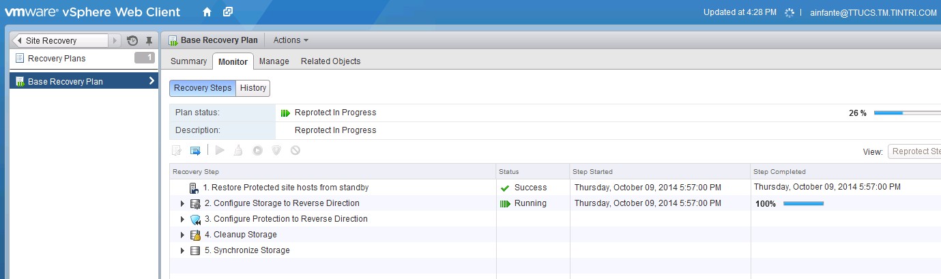Click the Configure Storage step icon
941x279 pixels.
(x=195, y=203)
